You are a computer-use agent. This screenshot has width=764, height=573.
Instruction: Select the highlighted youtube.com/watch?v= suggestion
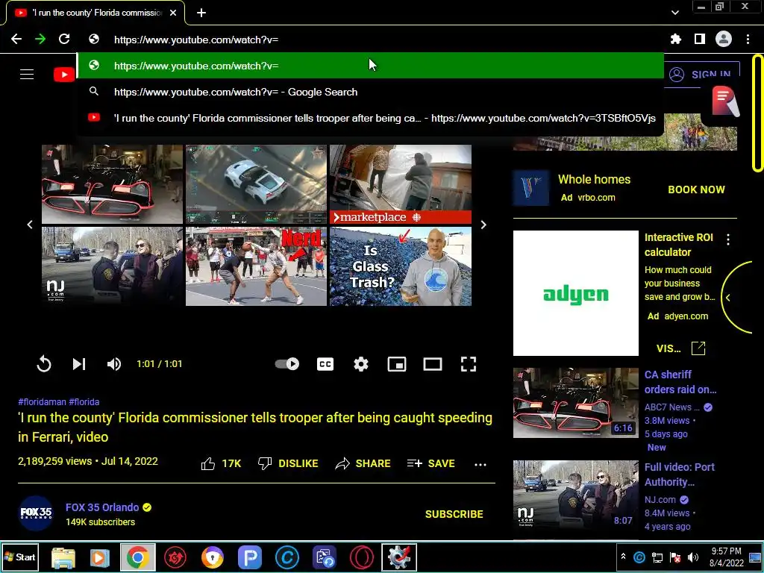[370, 66]
